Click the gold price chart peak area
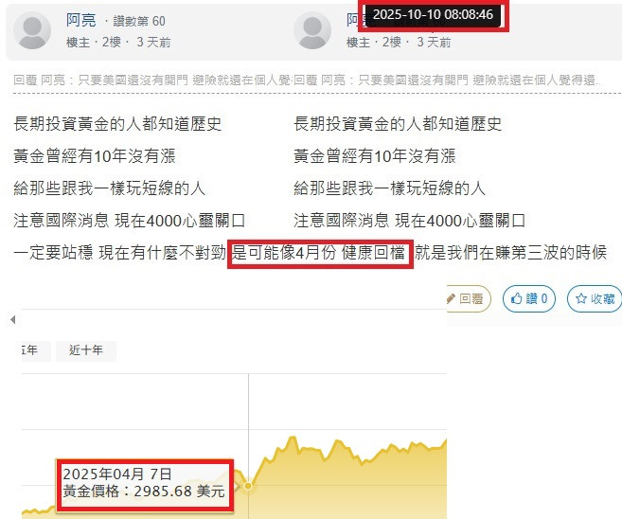 293,439
